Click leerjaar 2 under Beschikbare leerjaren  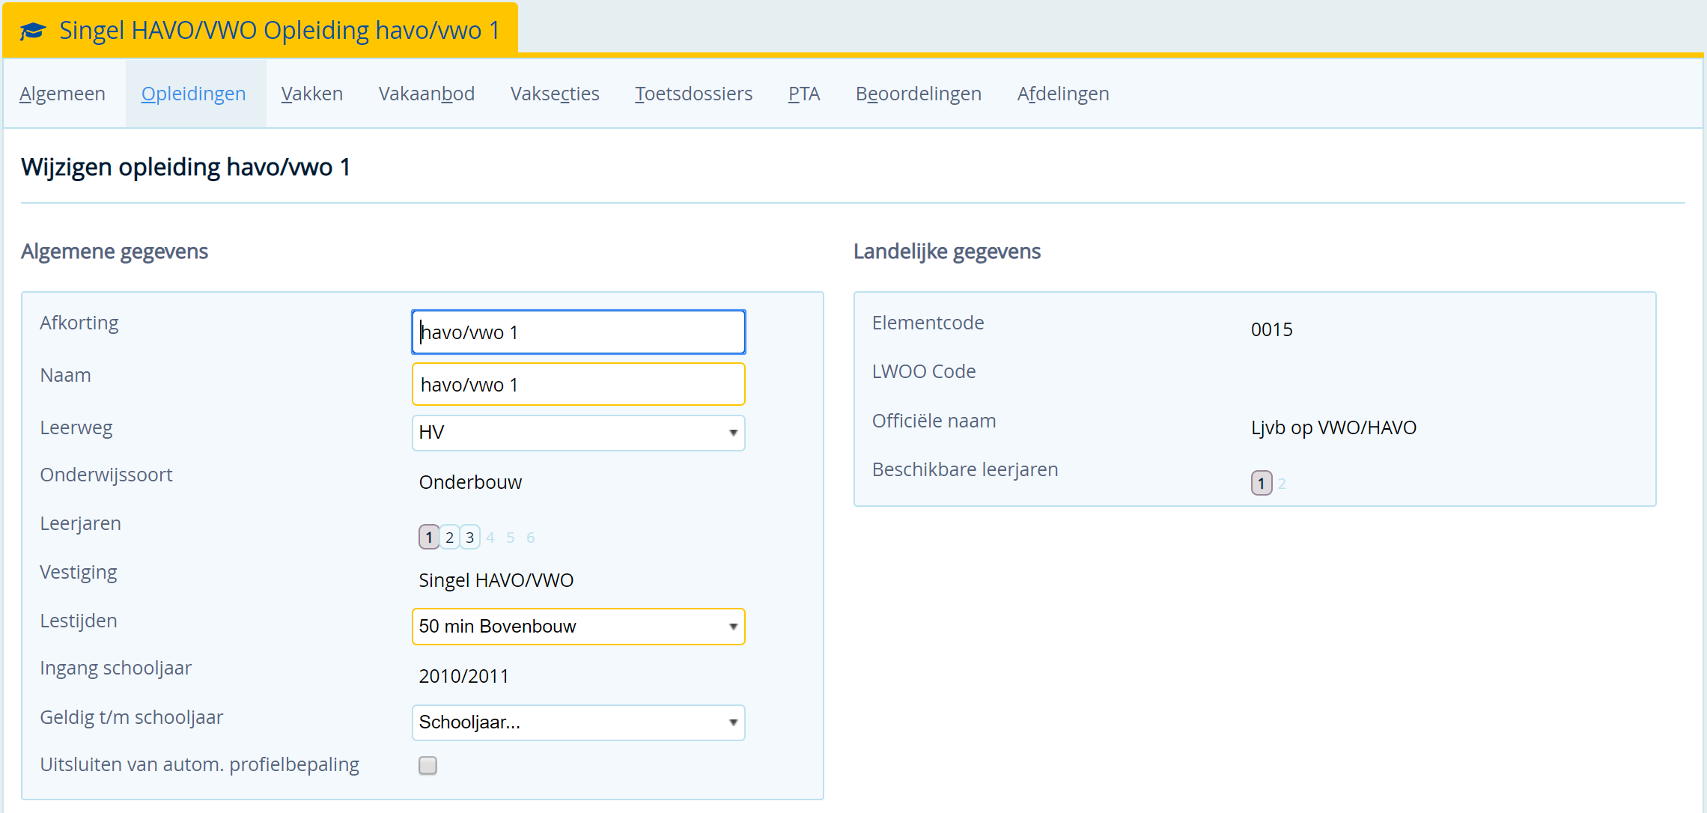coord(1282,484)
